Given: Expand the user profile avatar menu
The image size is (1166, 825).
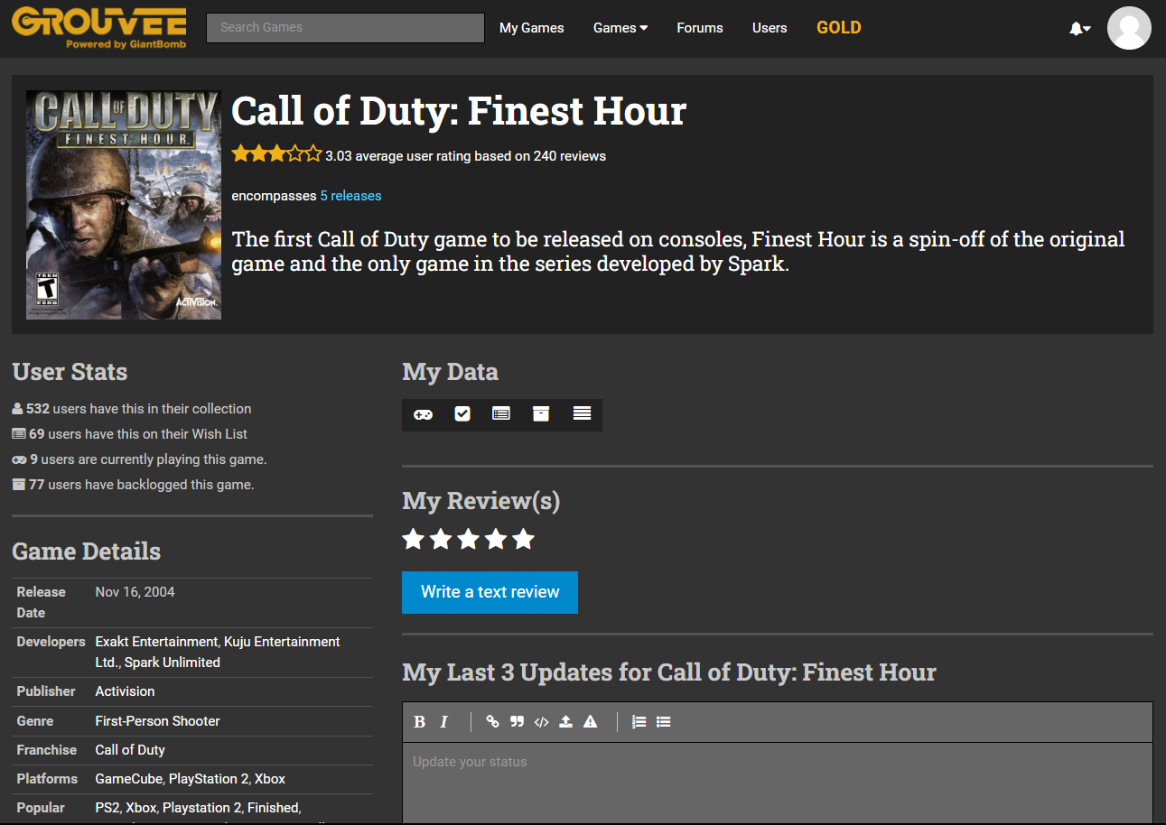Looking at the screenshot, I should point(1129,28).
